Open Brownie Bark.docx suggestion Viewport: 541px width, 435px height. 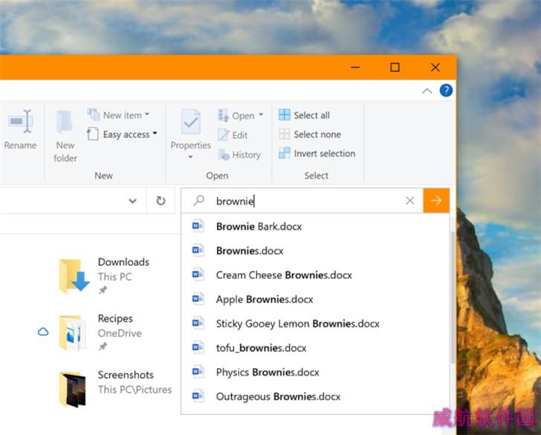[x=315, y=226]
